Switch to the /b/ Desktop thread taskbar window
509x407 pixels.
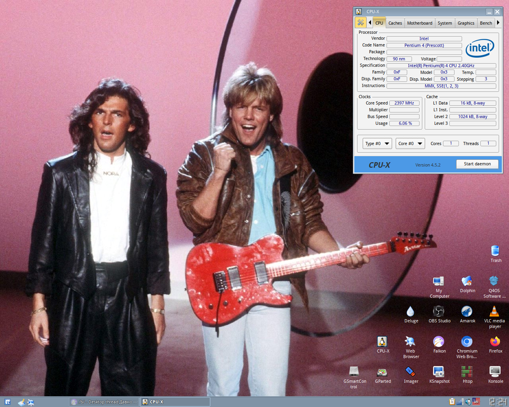click(x=105, y=402)
